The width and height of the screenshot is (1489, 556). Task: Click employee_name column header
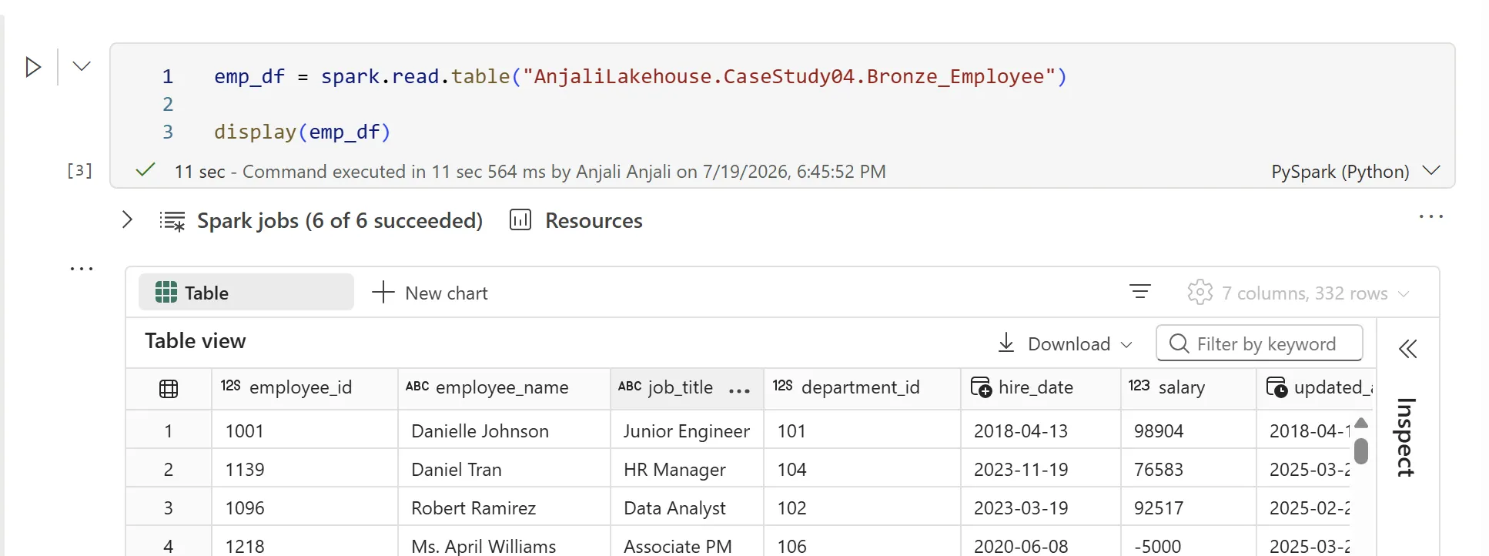coord(504,388)
